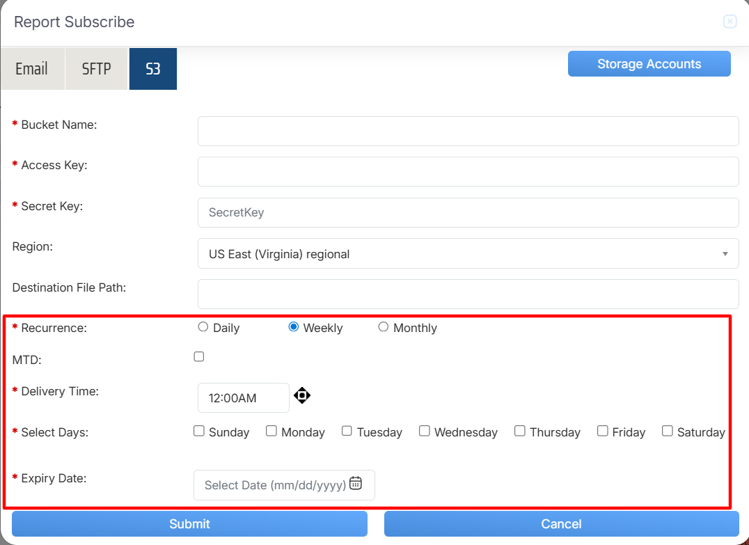Viewport: 749px width, 545px height.
Task: Select the Weekly recurrence radio button
Action: pos(294,327)
